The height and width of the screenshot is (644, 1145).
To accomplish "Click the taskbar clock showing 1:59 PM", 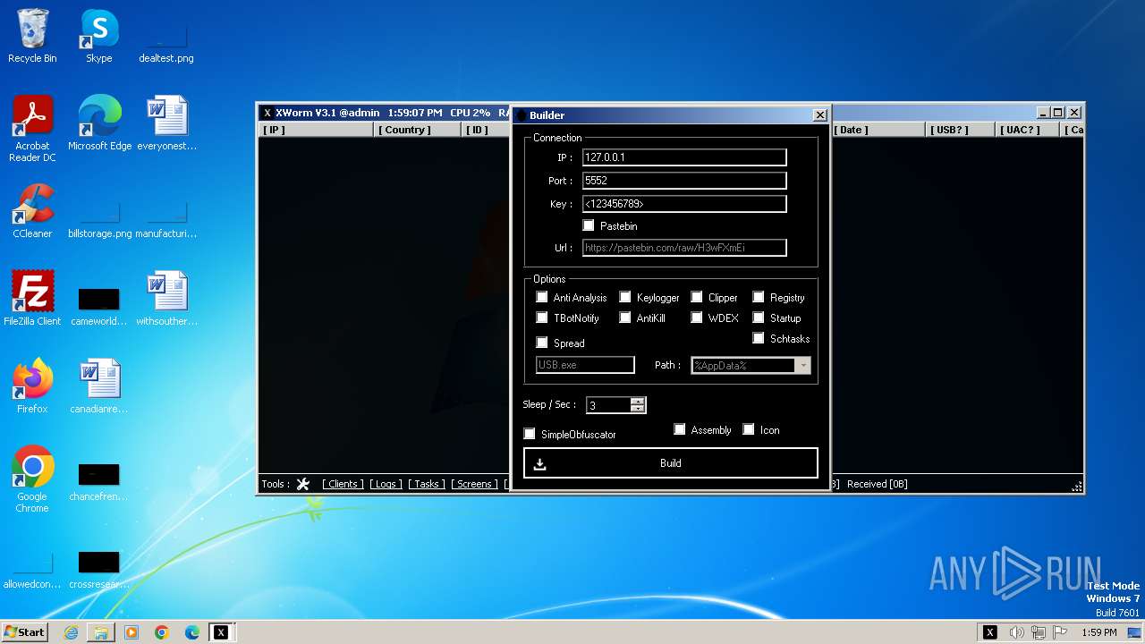I will click(x=1098, y=632).
